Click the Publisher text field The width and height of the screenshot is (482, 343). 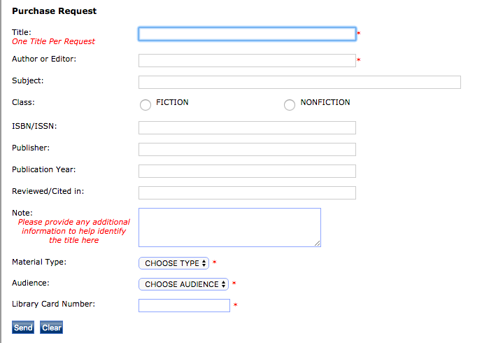[x=247, y=149]
